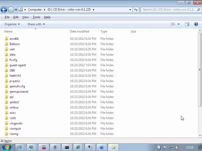Open Firefox from the taskbar
The height and width of the screenshot is (151, 202).
click(102, 147)
